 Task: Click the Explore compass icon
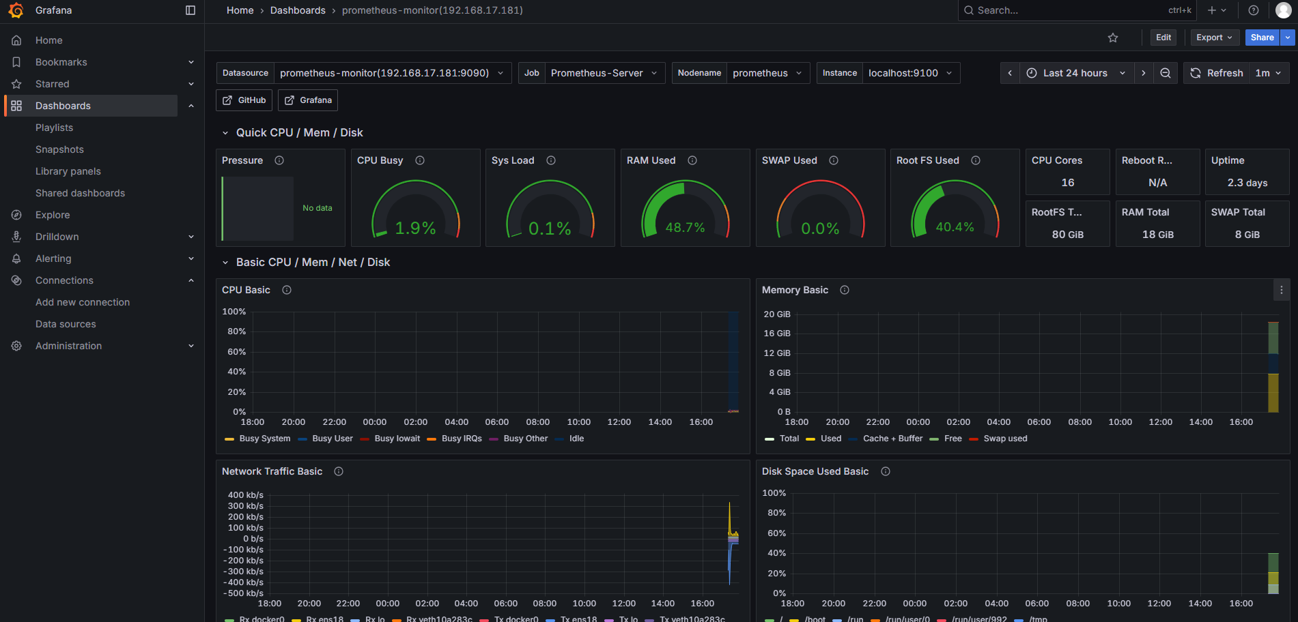16,215
